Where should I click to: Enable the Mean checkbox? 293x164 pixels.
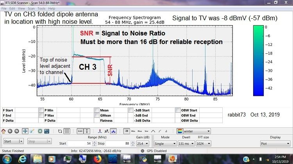tap(96, 111)
